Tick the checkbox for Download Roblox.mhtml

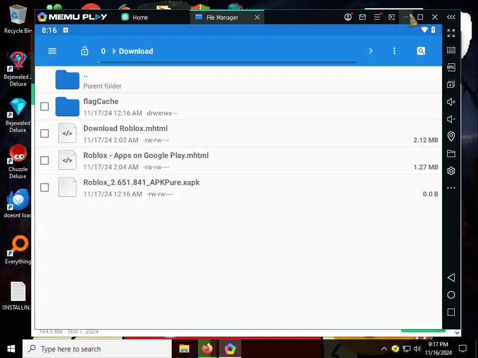click(44, 133)
